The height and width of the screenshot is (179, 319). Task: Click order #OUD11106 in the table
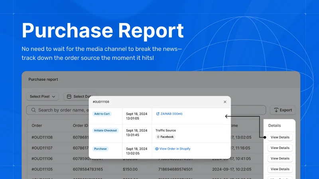tap(42, 158)
